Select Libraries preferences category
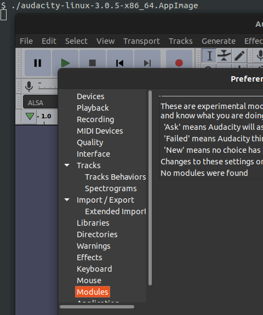The width and height of the screenshot is (263, 315). (93, 223)
